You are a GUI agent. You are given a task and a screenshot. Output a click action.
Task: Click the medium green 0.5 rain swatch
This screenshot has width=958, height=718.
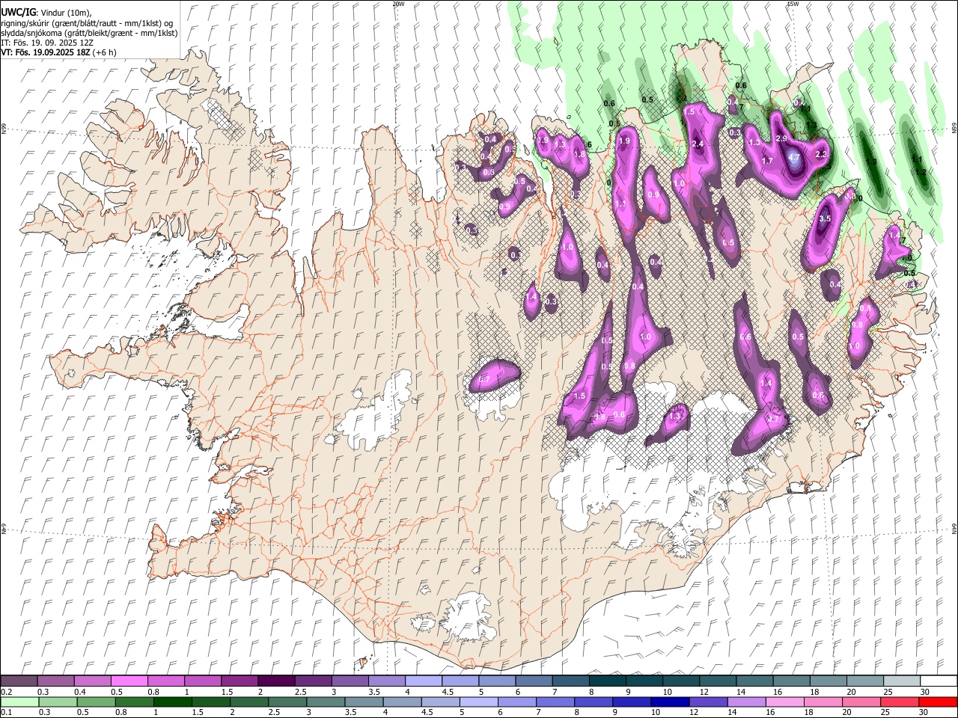(x=96, y=702)
